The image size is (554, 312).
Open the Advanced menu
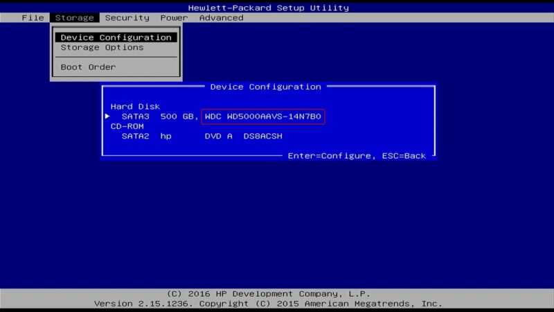tap(221, 18)
